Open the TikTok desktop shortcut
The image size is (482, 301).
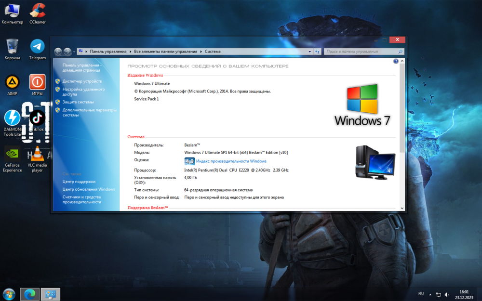[x=38, y=121]
